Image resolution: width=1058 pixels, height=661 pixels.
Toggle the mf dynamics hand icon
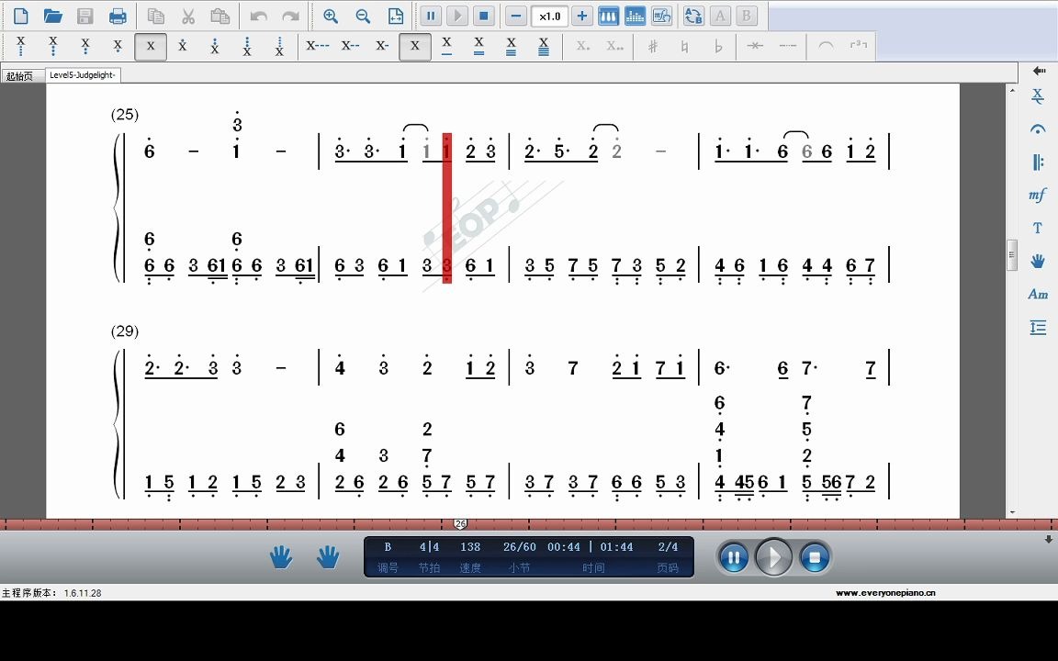coord(661,16)
